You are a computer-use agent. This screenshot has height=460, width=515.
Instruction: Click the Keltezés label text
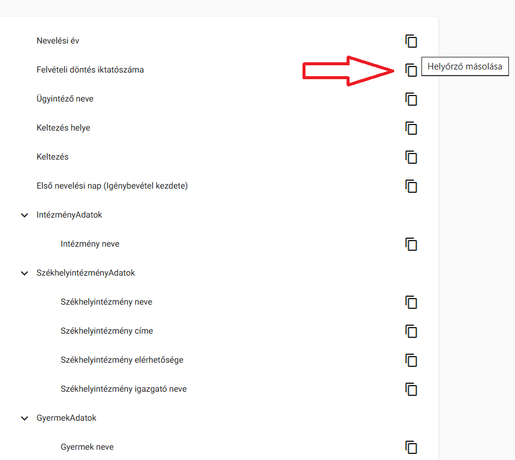(52, 157)
